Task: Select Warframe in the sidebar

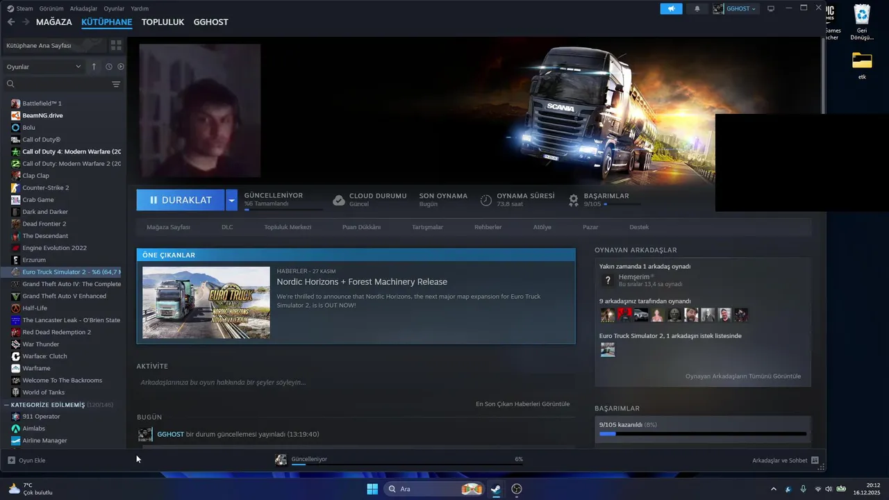Action: [36, 368]
